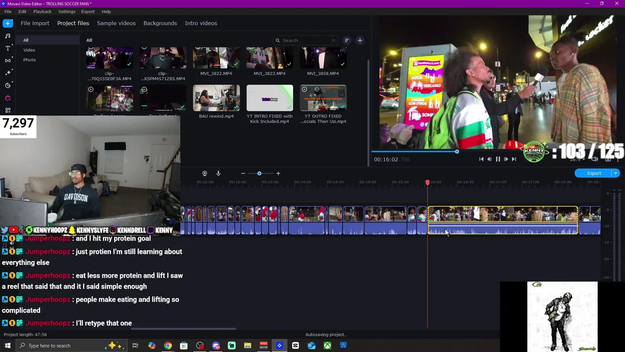Click the add folder plus icon beside search

pyautogui.click(x=360, y=41)
